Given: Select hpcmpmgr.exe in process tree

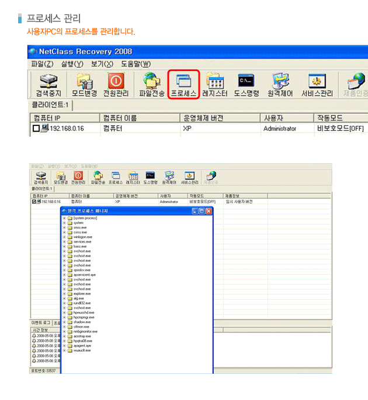Looking at the screenshot, I should [84, 317].
